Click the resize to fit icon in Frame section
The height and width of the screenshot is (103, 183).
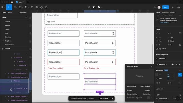click(180, 33)
